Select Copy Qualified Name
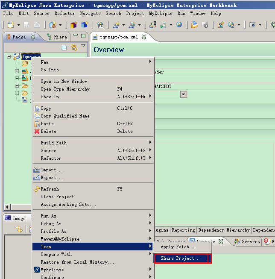The height and width of the screenshot is (279, 275). pos(93,116)
